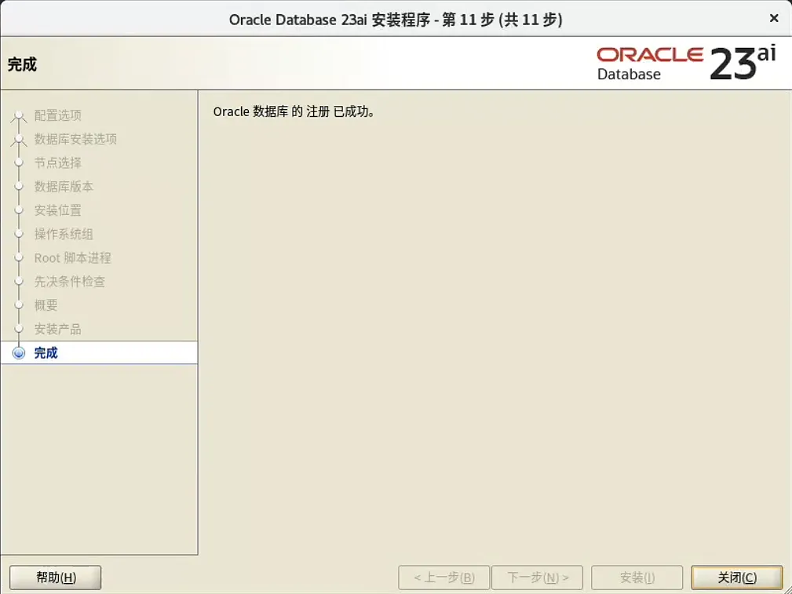The width and height of the screenshot is (792, 594).
Task: Select the 先决条件检查 step icon
Action: pyautogui.click(x=18, y=281)
